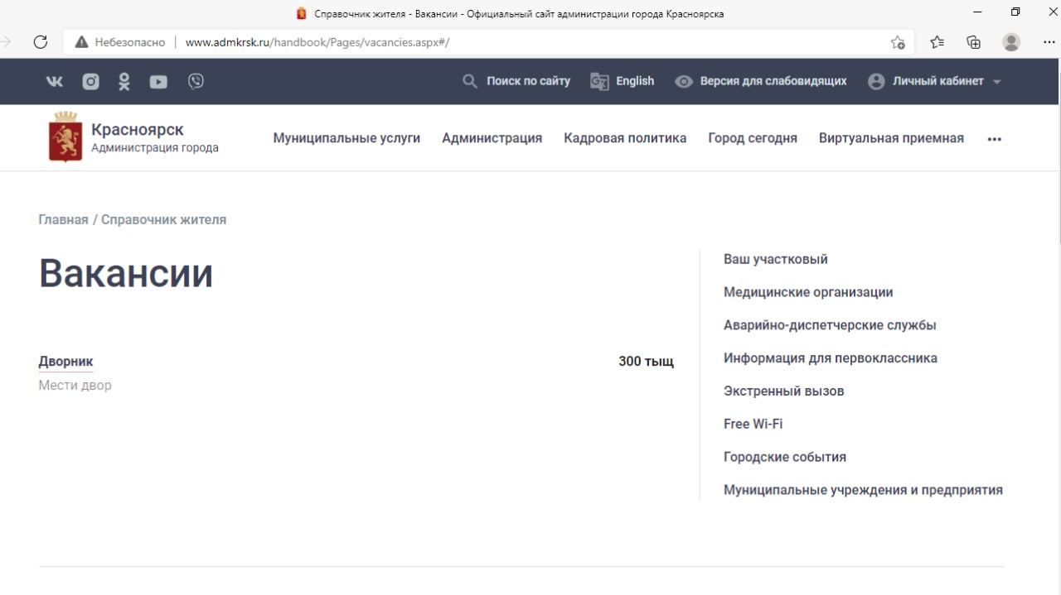Open browser settings and more menu
Screen dimensions: 1061x595
[1049, 42]
